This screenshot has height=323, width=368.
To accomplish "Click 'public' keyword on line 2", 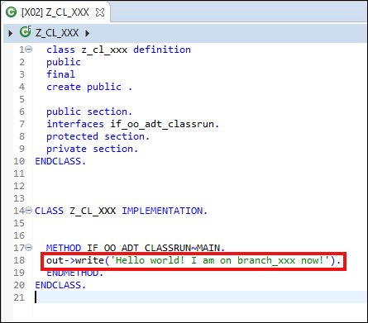I will pos(64,62).
